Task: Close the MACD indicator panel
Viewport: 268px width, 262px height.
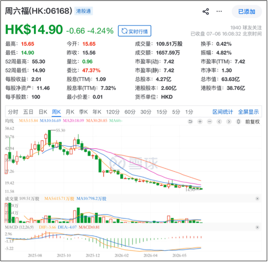Action: click(x=257, y=227)
